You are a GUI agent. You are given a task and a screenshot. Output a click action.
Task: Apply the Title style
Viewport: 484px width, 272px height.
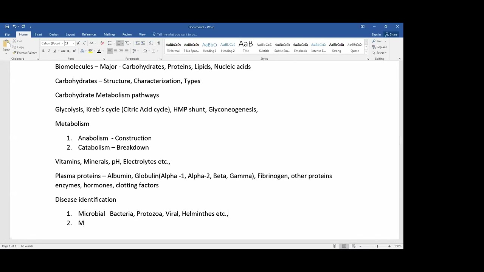click(x=246, y=47)
